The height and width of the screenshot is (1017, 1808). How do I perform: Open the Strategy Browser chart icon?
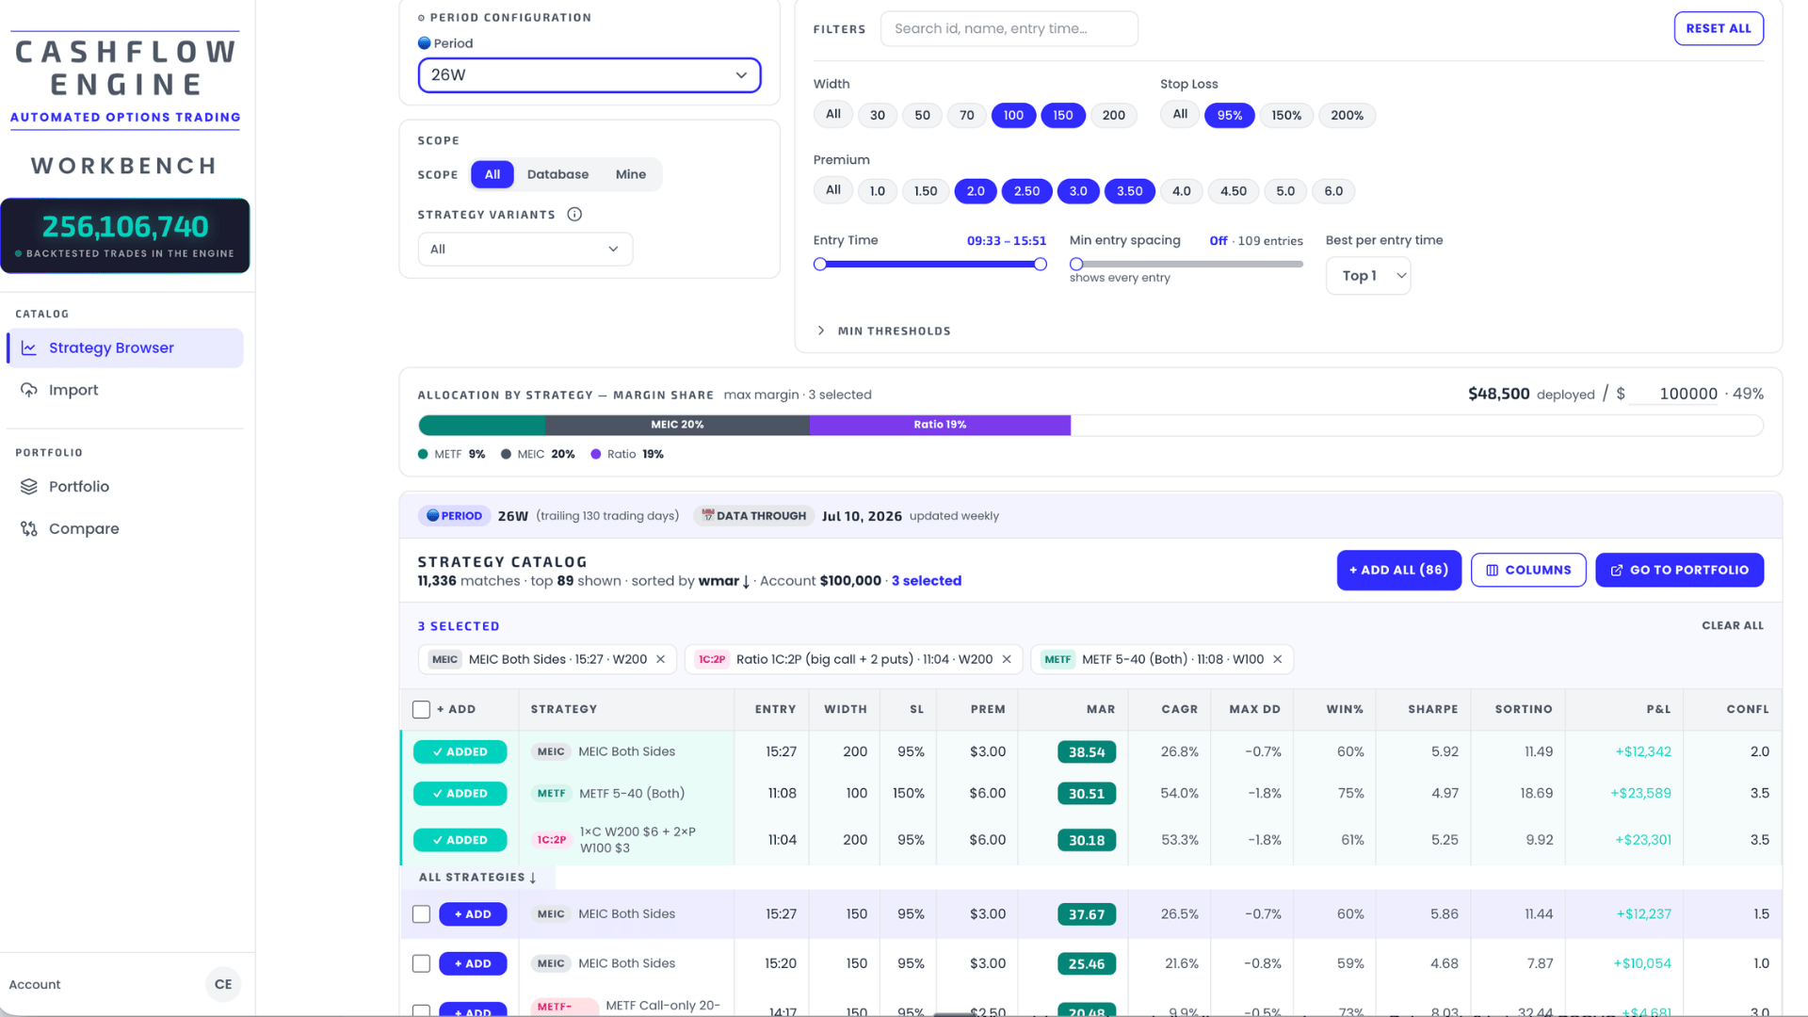point(29,348)
